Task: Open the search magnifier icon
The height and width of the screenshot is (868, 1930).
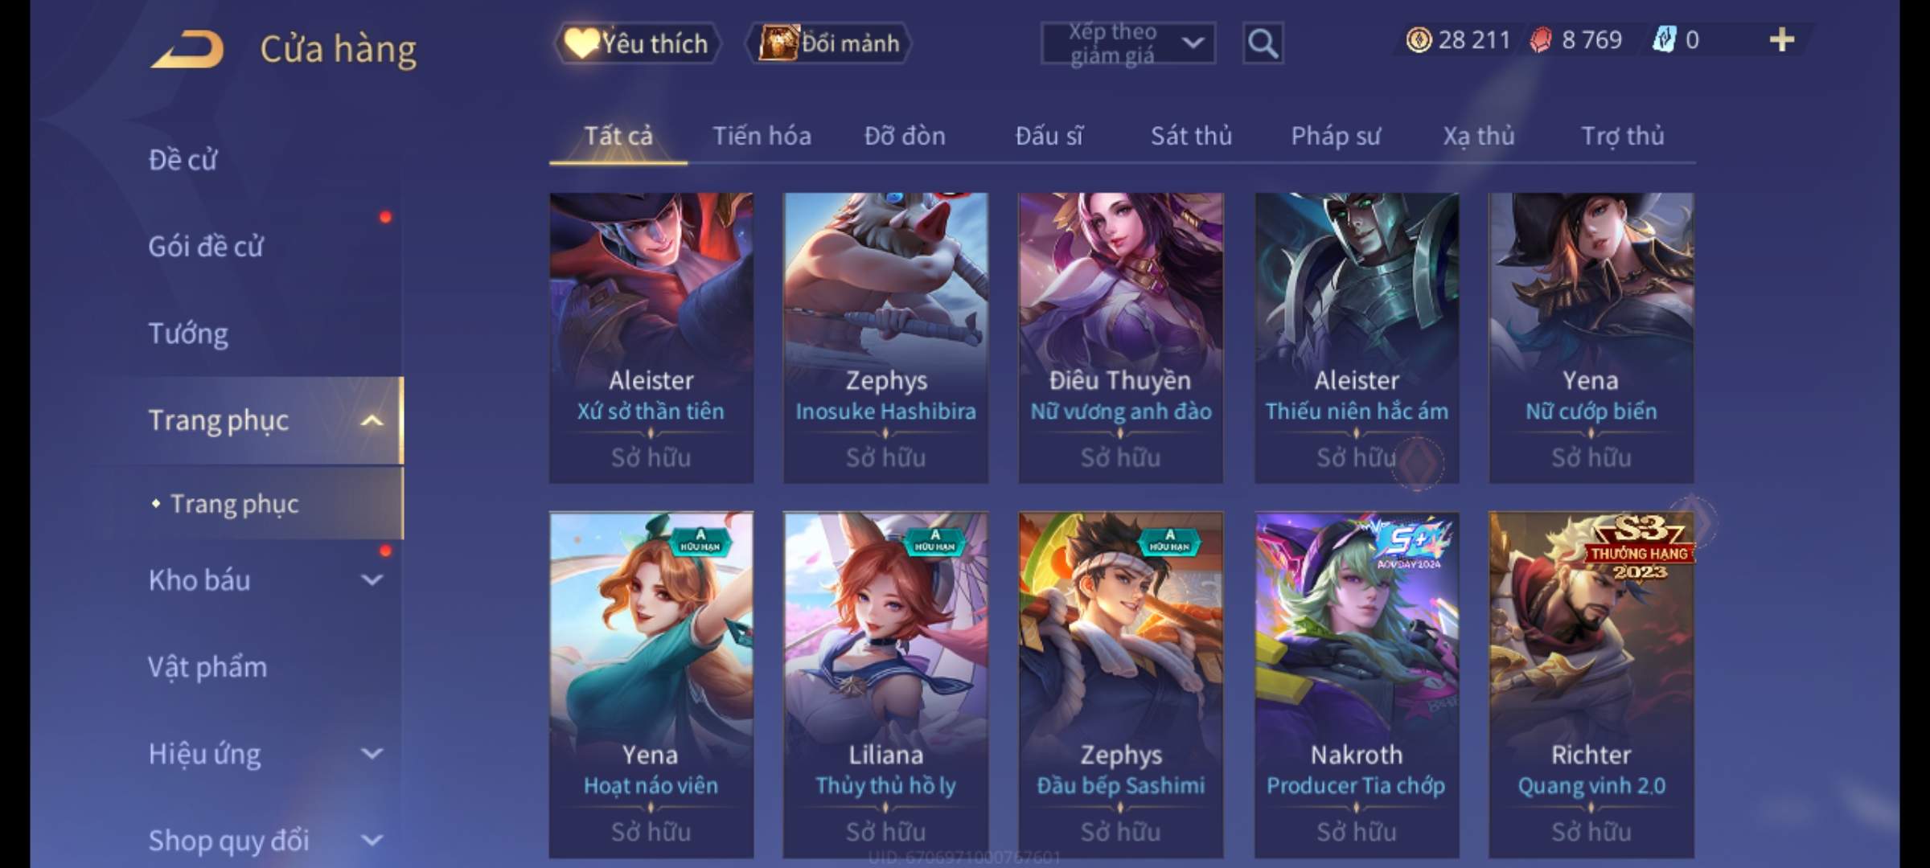Action: [x=1263, y=43]
